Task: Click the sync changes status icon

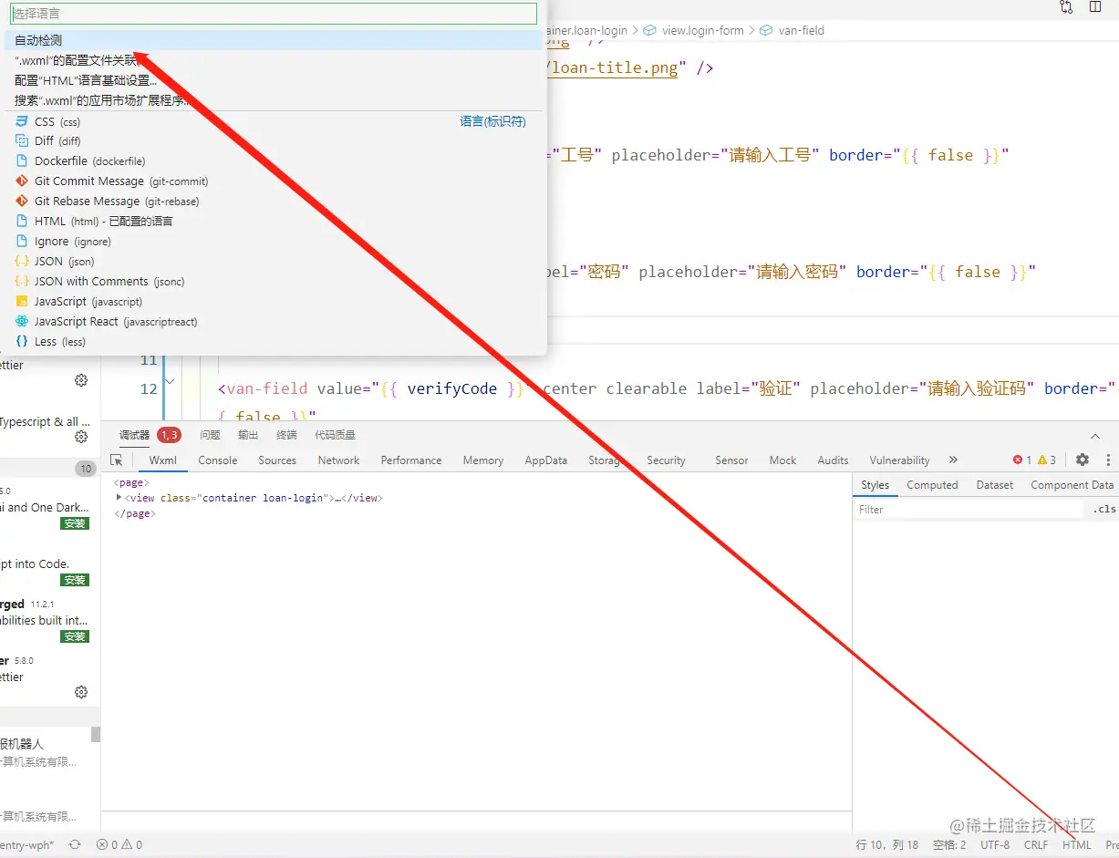Action: (x=75, y=845)
